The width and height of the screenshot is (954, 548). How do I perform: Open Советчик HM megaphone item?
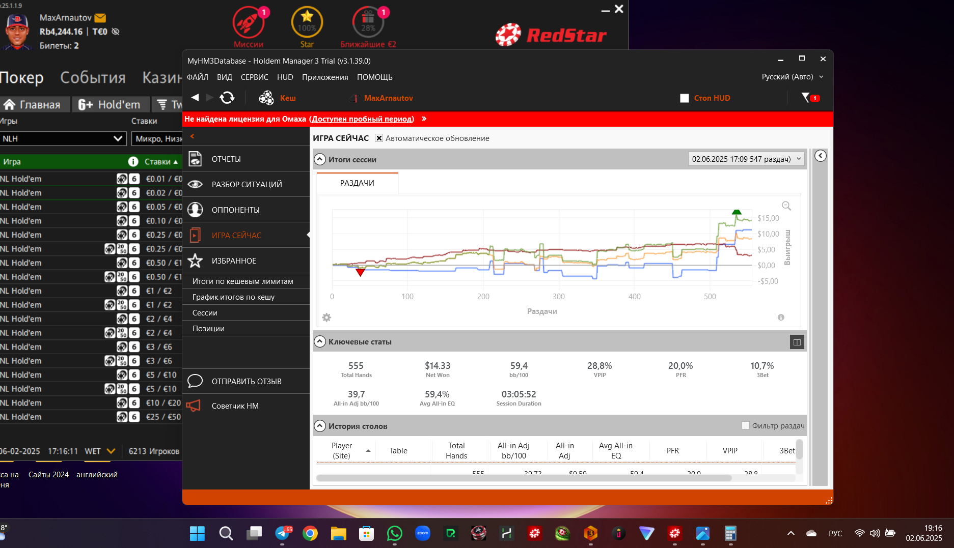click(246, 406)
